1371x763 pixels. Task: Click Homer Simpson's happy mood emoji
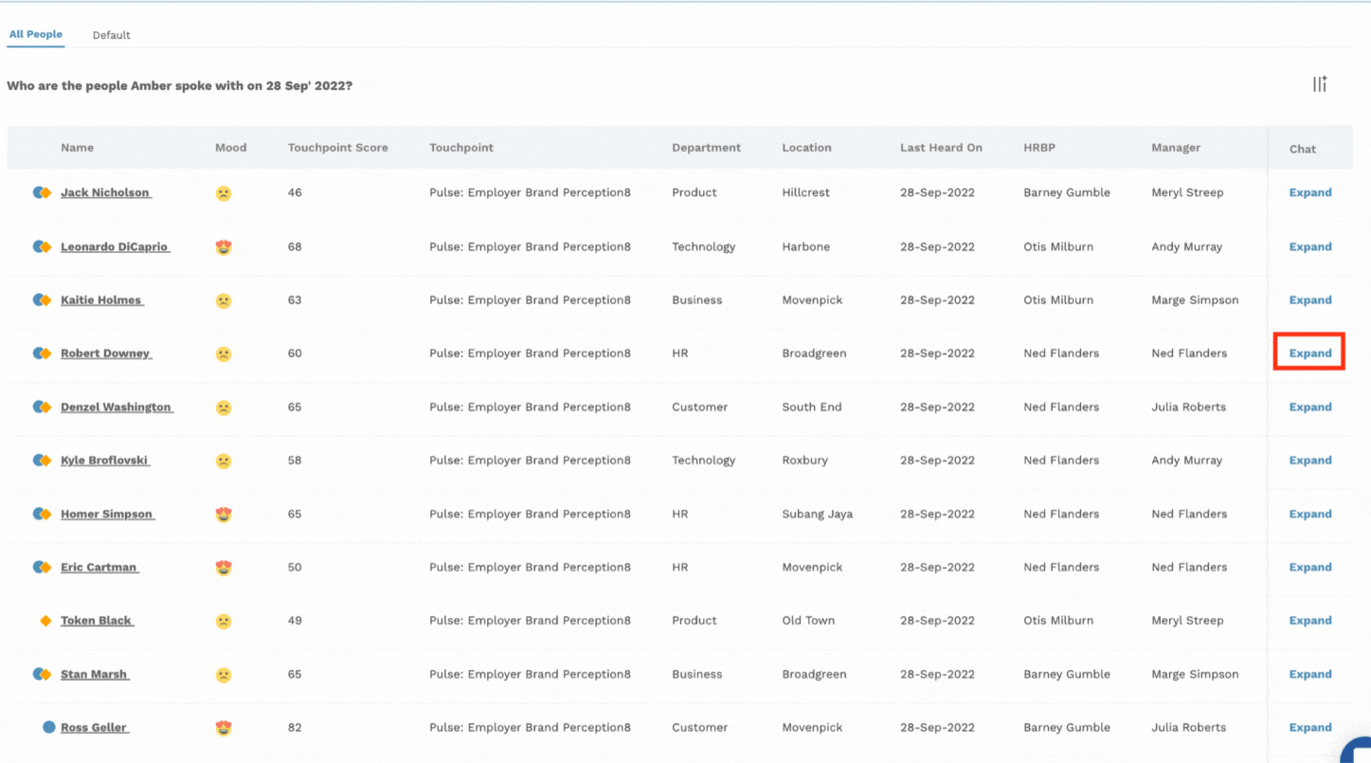[224, 515]
